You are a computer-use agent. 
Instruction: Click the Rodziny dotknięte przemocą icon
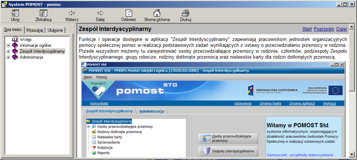[94, 132]
